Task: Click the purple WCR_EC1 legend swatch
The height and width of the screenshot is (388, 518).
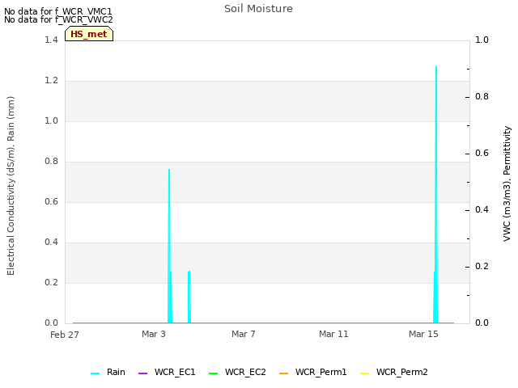Action: 142,373
